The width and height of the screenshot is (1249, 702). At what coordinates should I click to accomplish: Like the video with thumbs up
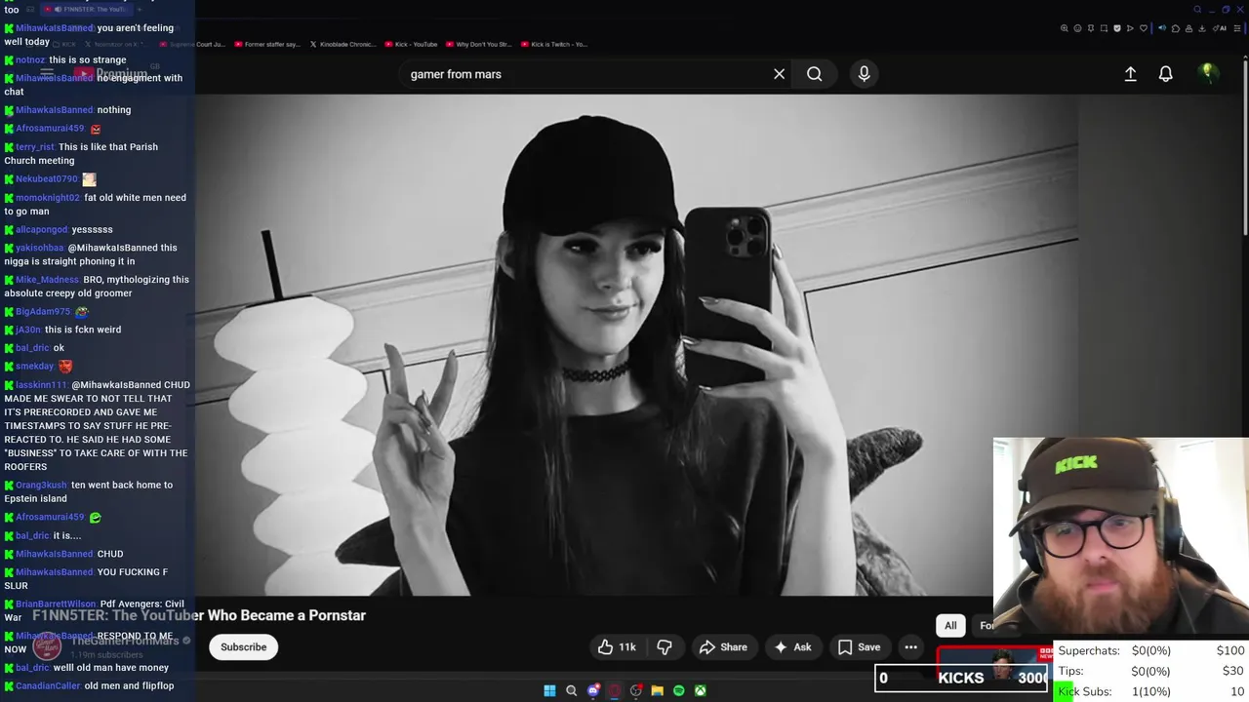(x=617, y=647)
